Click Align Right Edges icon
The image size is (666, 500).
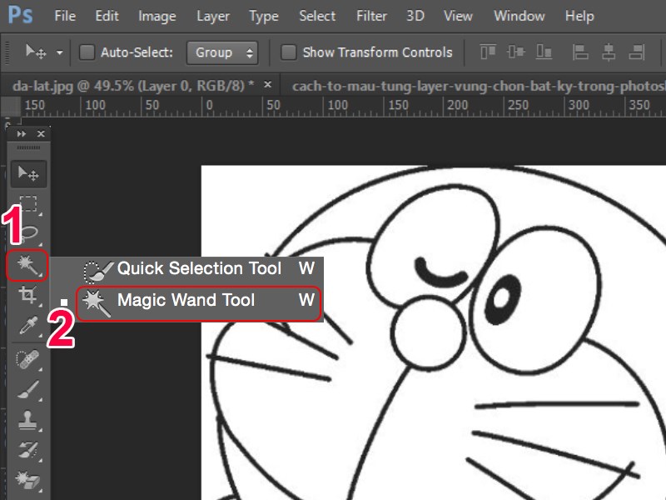[637, 52]
